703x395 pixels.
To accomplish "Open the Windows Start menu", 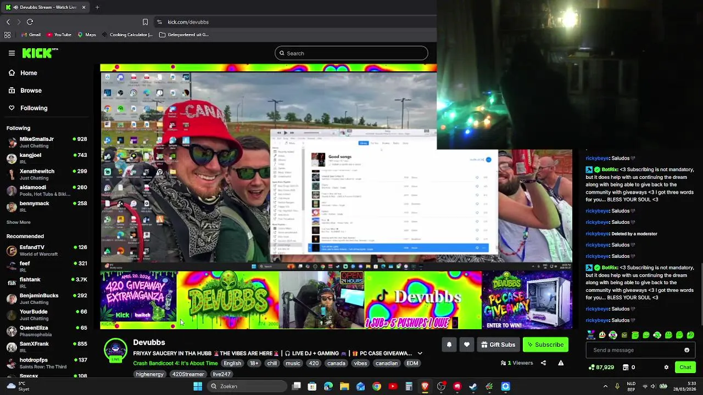I will pos(198,386).
